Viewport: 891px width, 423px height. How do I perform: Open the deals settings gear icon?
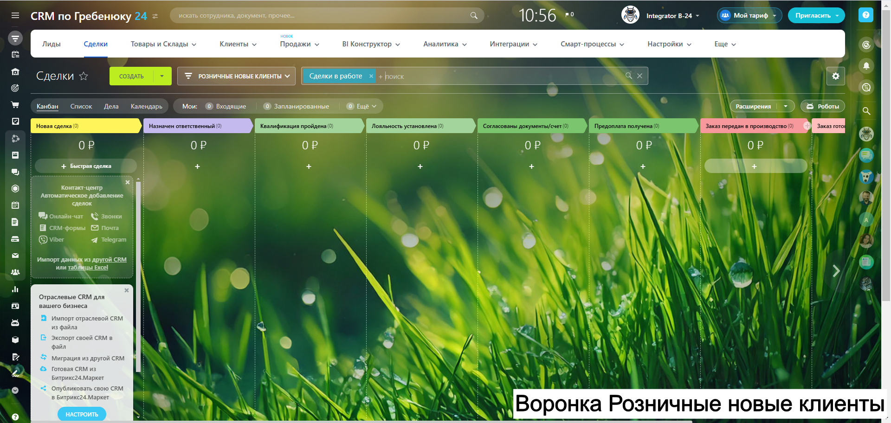(x=836, y=76)
